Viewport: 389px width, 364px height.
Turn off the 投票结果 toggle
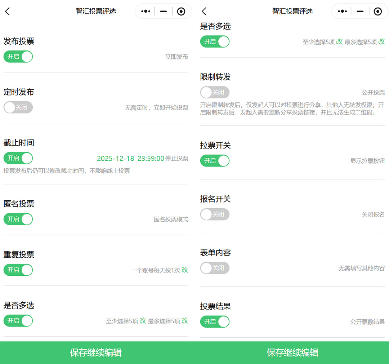[215, 321]
